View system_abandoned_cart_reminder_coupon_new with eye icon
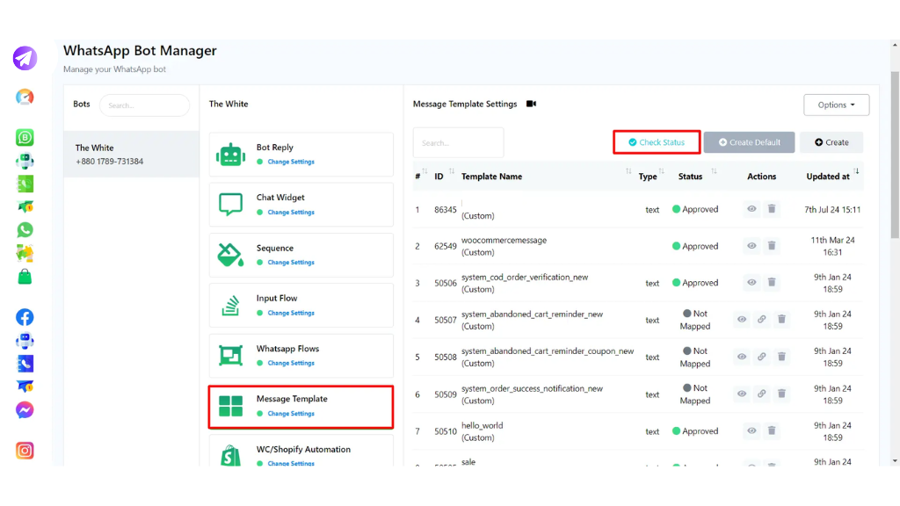Viewport: 900px width, 506px height. pyautogui.click(x=742, y=357)
